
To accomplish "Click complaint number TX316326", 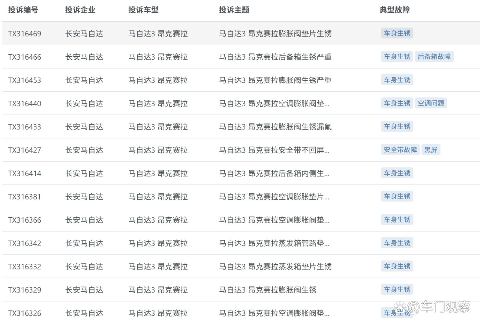I will 25,313.
